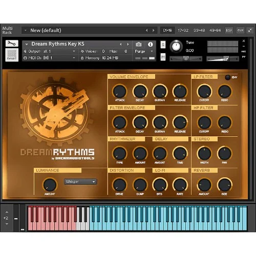Screen dimensions: 256x256
Task: Adjust the instrument volume slider
Action: [223, 59]
